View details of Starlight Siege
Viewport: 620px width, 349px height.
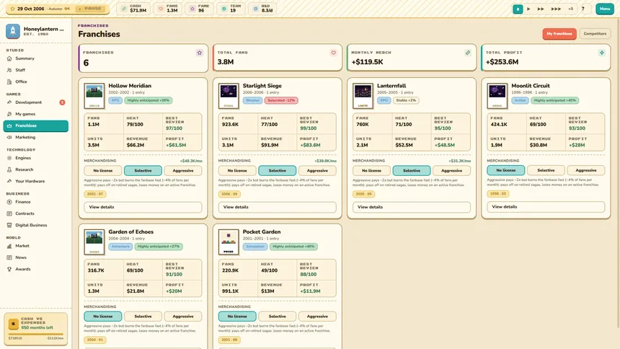[277, 207]
